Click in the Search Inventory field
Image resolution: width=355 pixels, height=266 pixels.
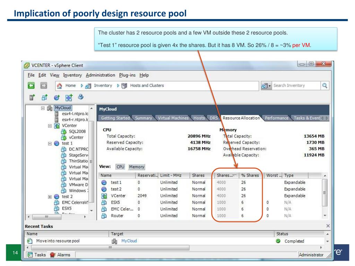(x=296, y=86)
